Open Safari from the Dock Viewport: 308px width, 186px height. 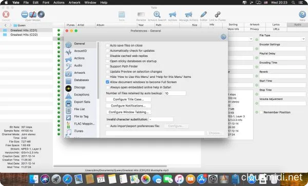(67, 179)
